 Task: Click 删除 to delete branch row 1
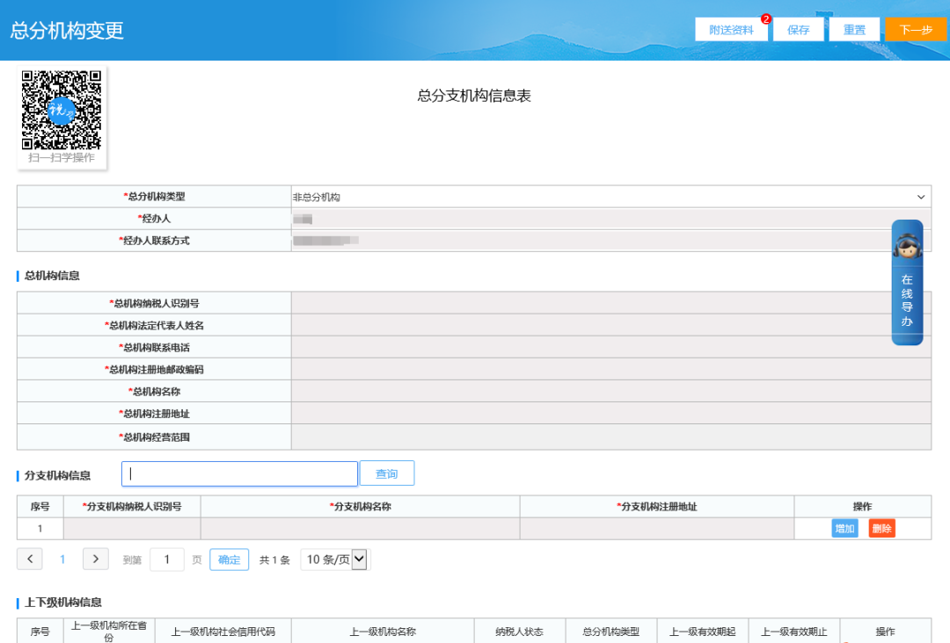pos(881,529)
